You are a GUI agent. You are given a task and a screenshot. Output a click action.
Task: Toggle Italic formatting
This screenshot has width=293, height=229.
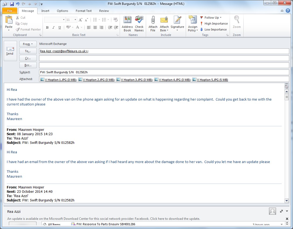[53, 28]
